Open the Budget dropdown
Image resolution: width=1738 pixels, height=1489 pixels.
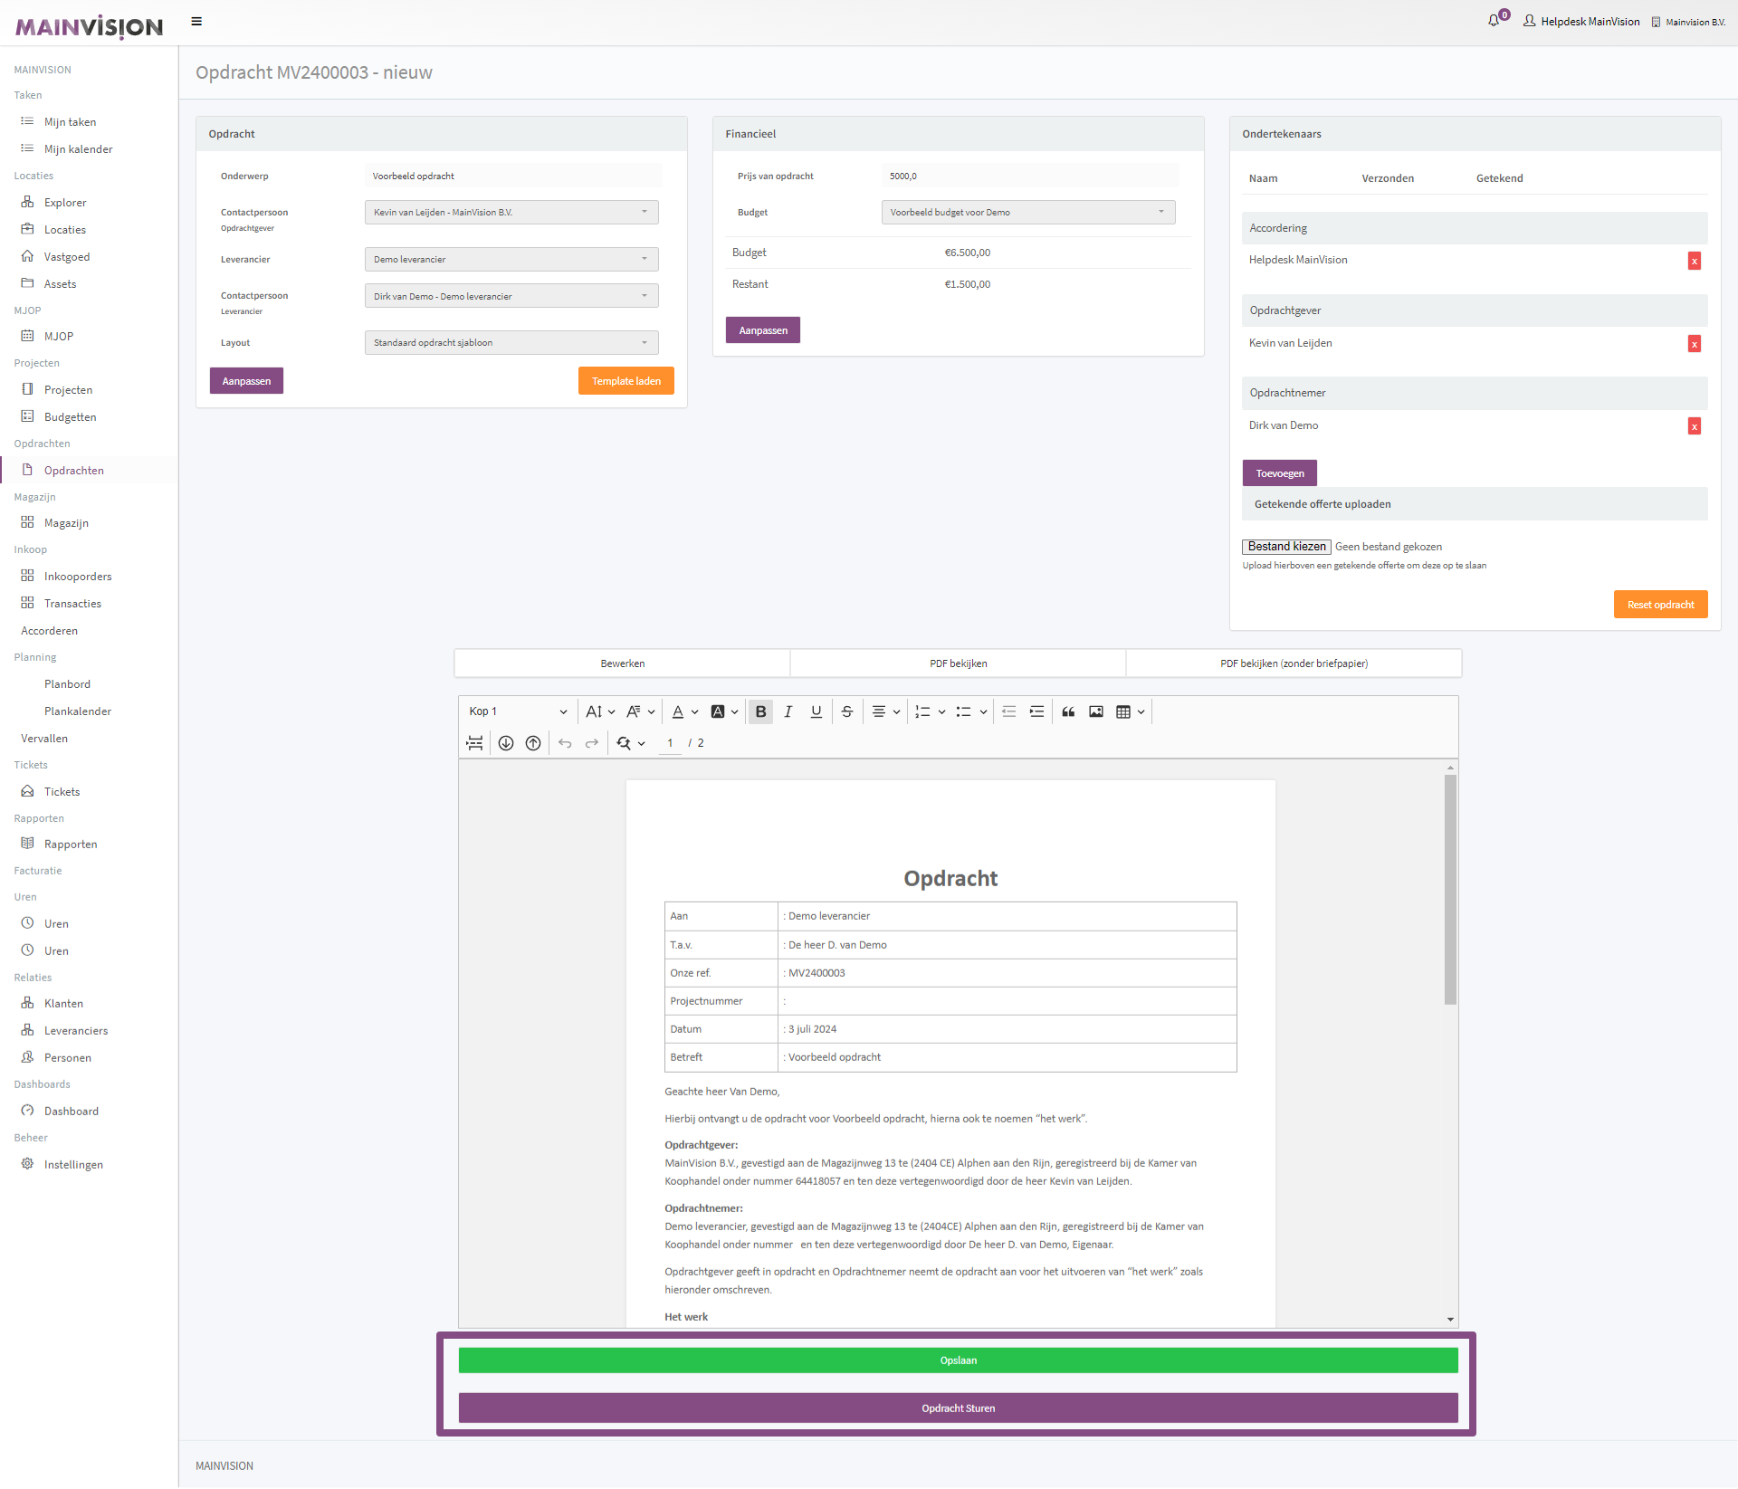(x=1027, y=212)
